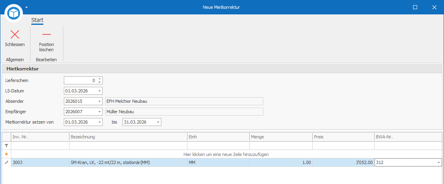This screenshot has height=184, width=444.
Task: Click the Preis filter row cell
Action: (x=343, y=146)
